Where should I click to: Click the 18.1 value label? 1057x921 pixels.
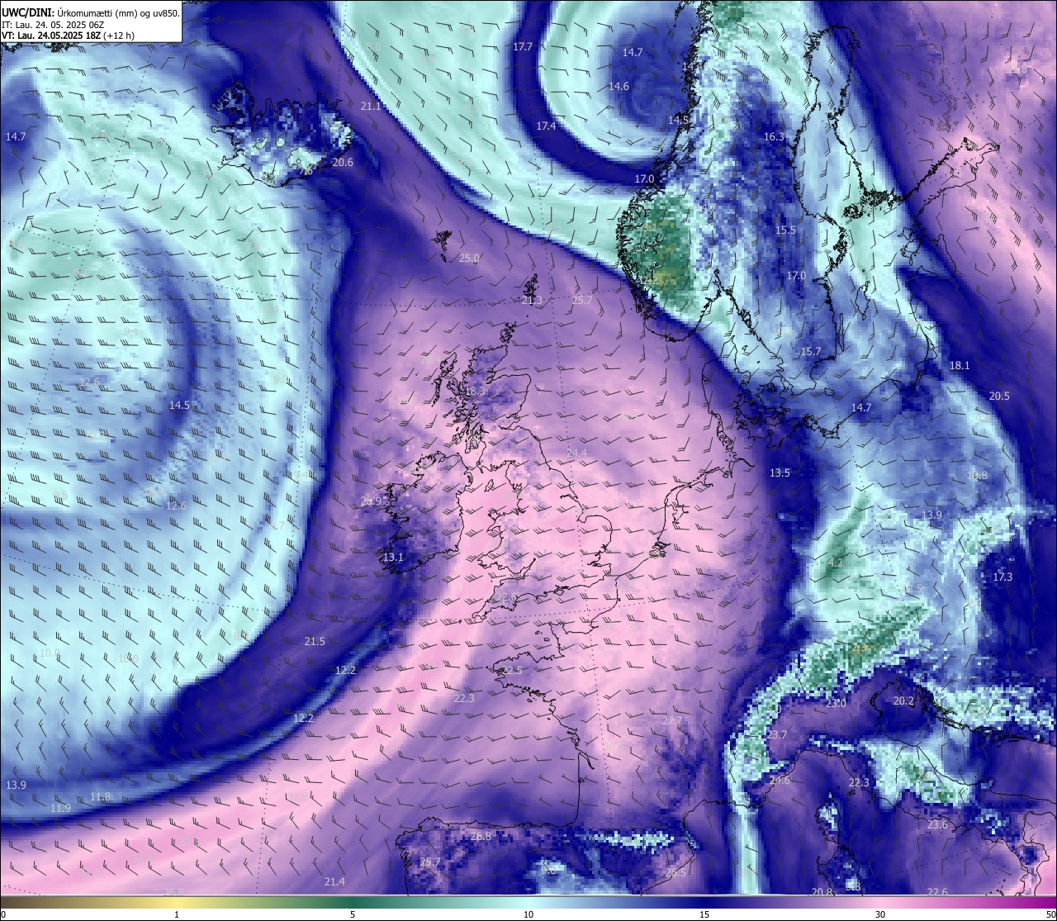point(960,365)
